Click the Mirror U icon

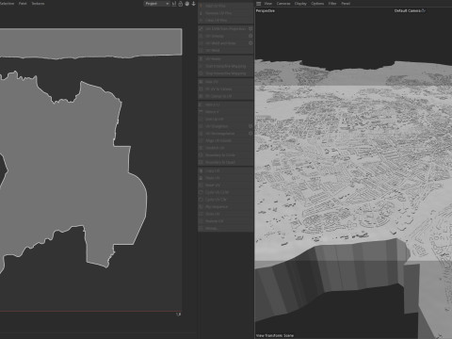tap(202, 105)
